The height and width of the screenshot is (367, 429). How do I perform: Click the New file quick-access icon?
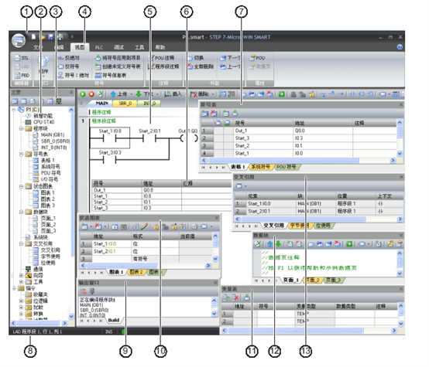(33, 36)
